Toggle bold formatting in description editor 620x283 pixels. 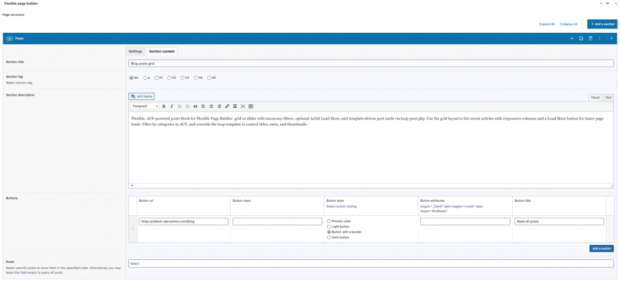click(163, 107)
